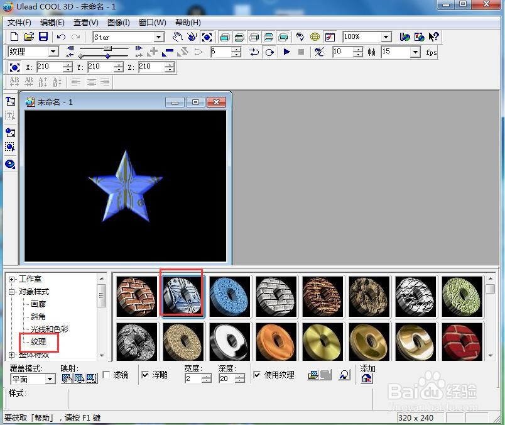Click the 宽度 width field
The image size is (505, 425).
[193, 378]
